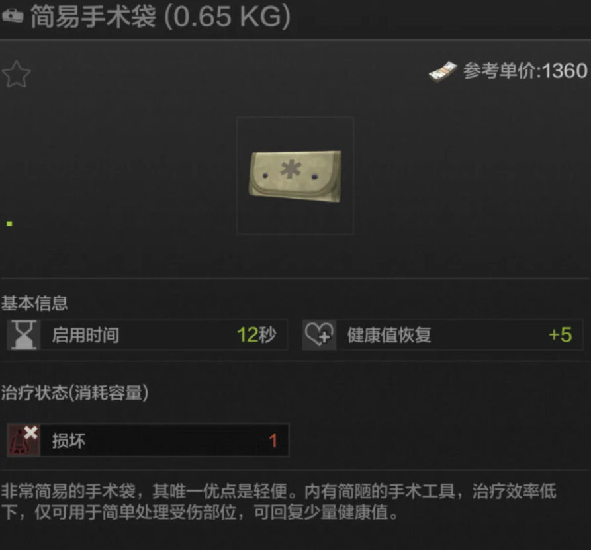Select the surgical pouch item thumbnail
Image resolution: width=591 pixels, height=550 pixels.
[295, 175]
